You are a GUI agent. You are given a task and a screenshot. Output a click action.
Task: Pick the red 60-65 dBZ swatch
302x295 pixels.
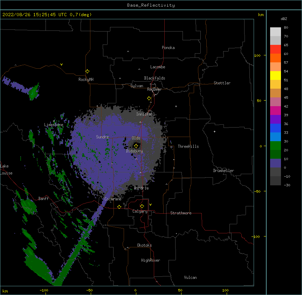click(x=275, y=49)
